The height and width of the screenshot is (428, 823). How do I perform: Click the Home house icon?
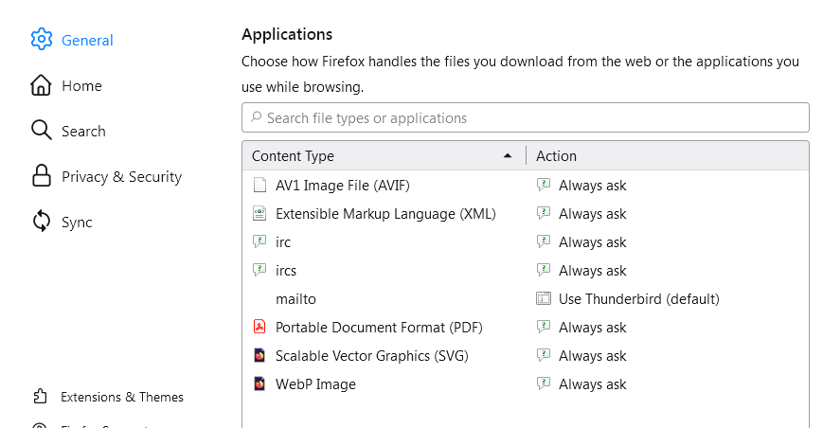click(x=41, y=85)
